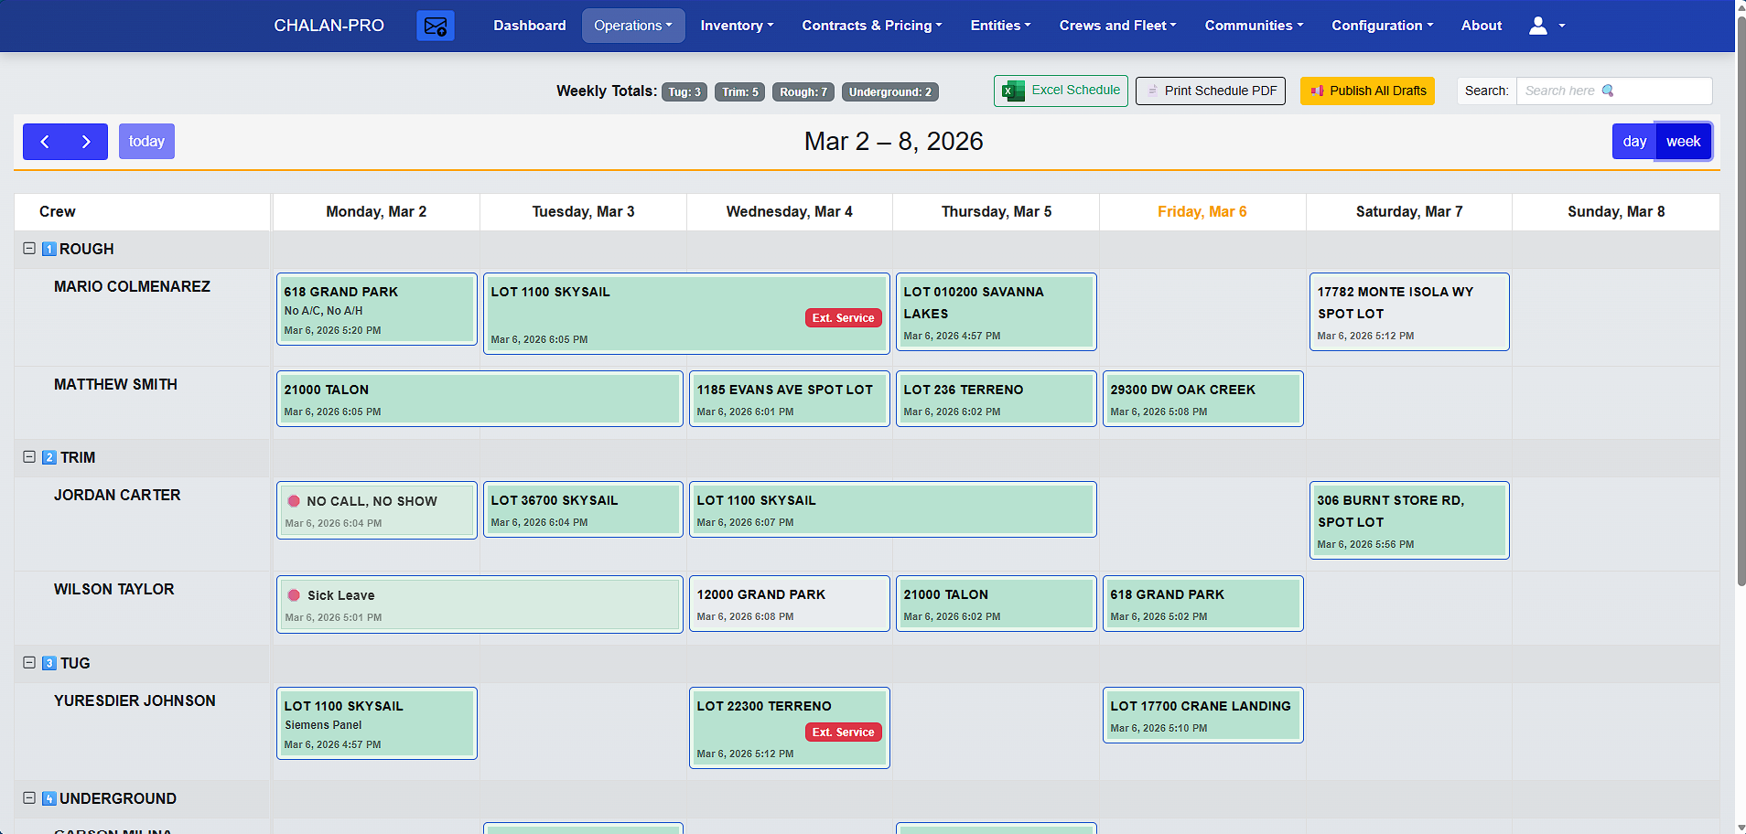Click the magnifying glass in the search box
The width and height of the screenshot is (1746, 834).
[x=1607, y=91]
